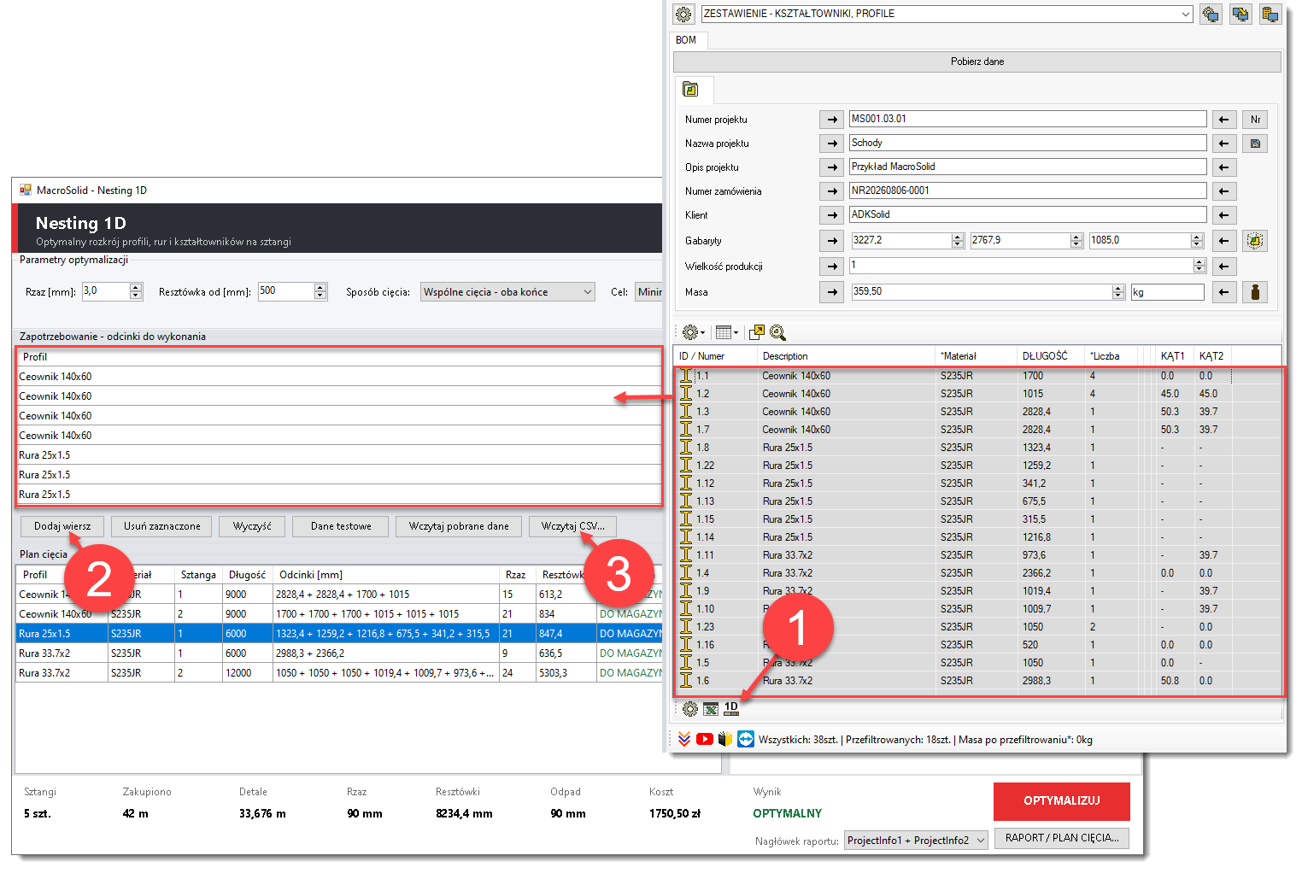Click the Resztówka od spinner with value 500
This screenshot has height=879, width=1302.
tap(320, 292)
